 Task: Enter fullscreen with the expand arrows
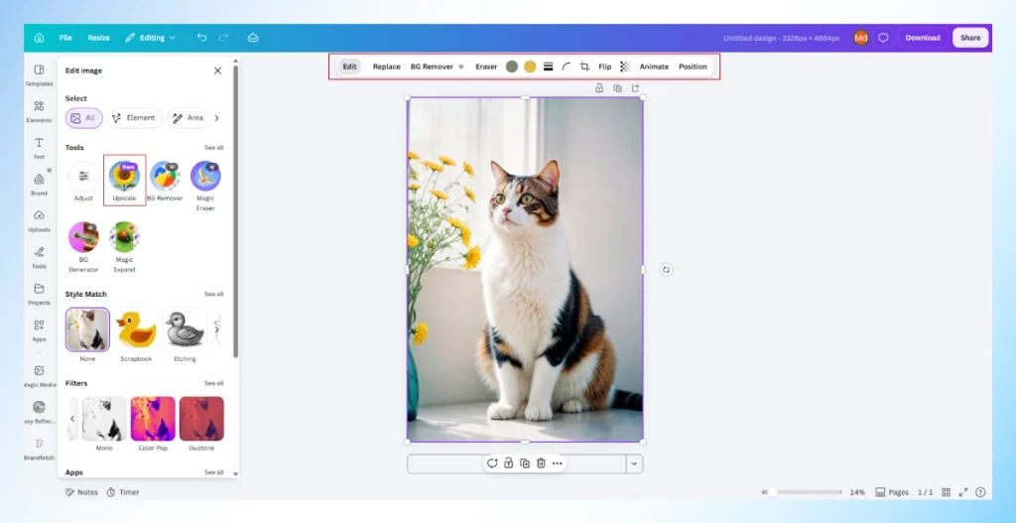tap(963, 492)
